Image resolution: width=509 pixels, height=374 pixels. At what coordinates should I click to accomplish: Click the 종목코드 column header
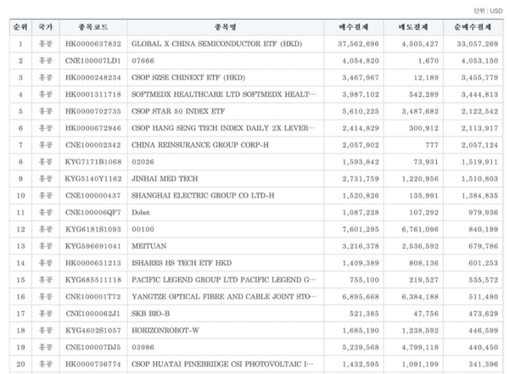tap(93, 27)
